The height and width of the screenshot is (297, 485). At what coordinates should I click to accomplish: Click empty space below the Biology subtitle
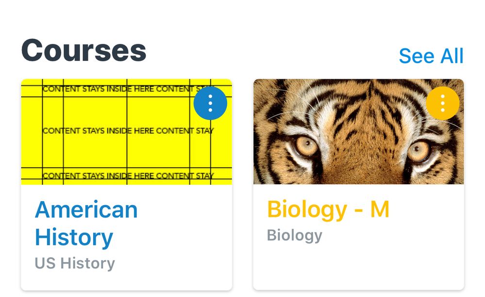(358, 267)
